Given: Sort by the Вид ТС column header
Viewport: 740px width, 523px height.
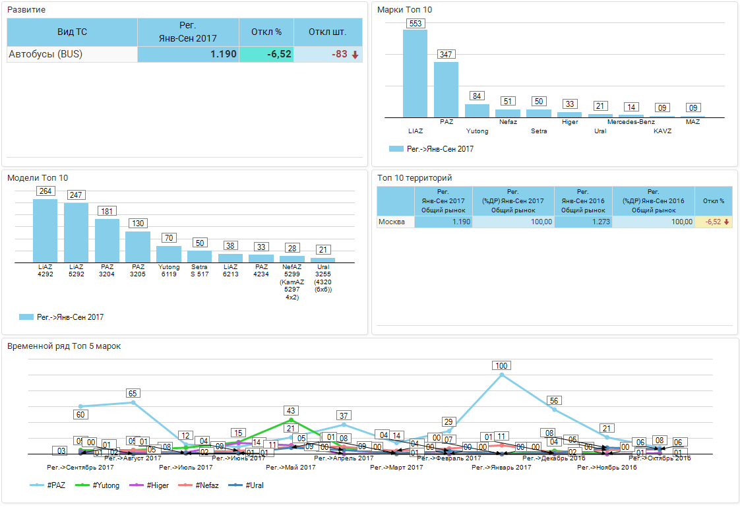Looking at the screenshot, I should click(72, 32).
